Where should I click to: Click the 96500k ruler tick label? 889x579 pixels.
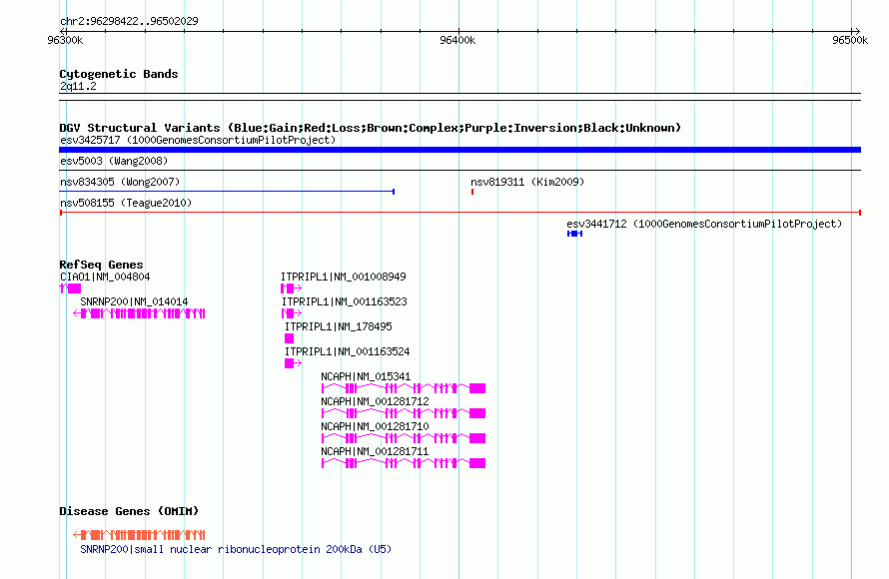[850, 40]
